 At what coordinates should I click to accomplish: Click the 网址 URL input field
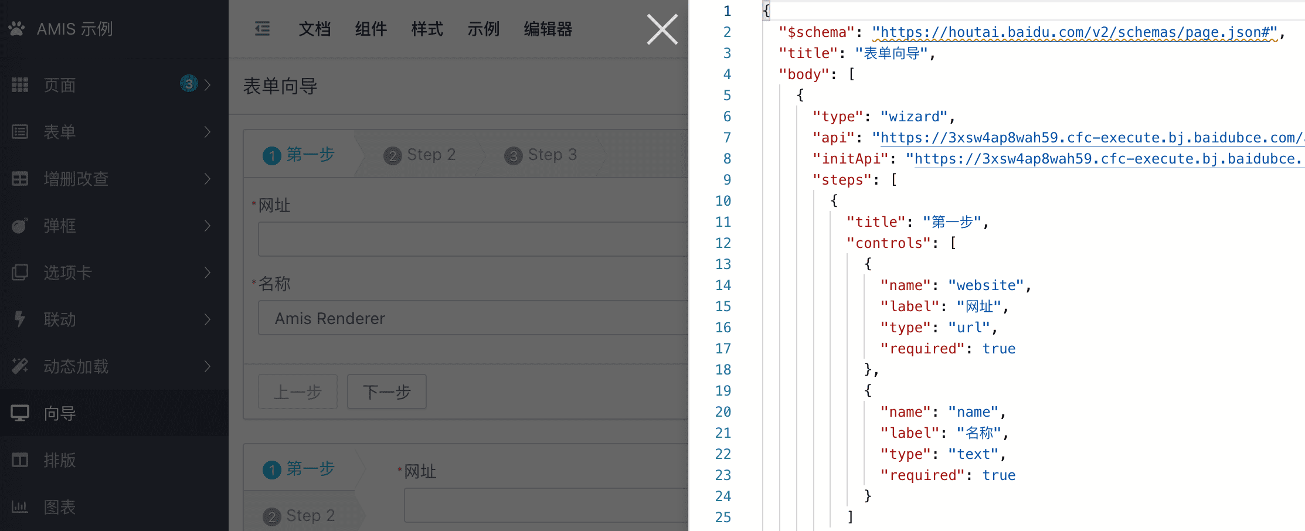(x=473, y=239)
